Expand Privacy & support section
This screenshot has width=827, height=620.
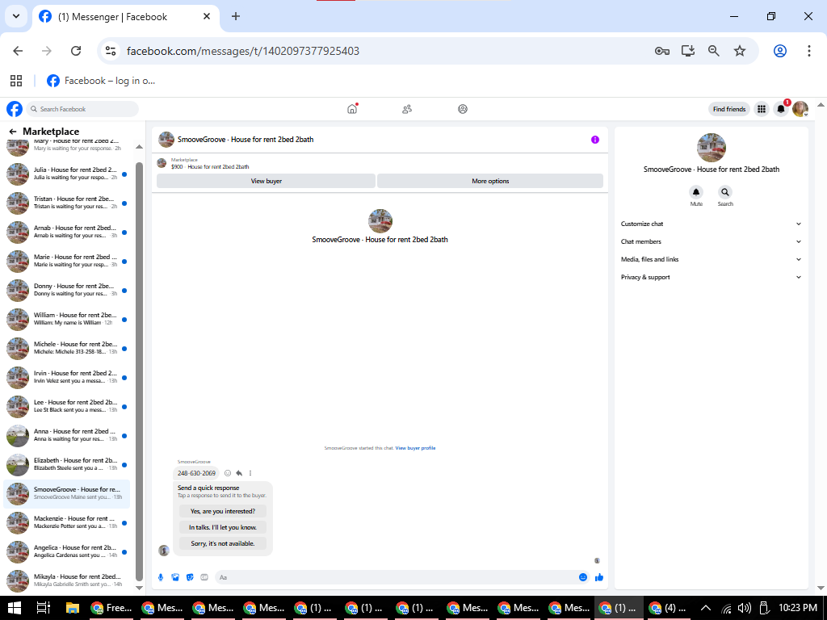point(711,278)
